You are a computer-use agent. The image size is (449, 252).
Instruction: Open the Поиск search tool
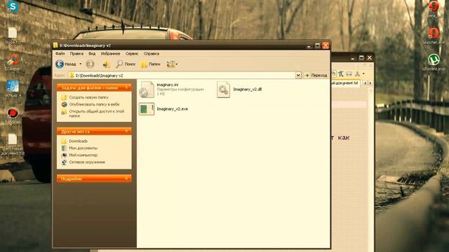126,64
